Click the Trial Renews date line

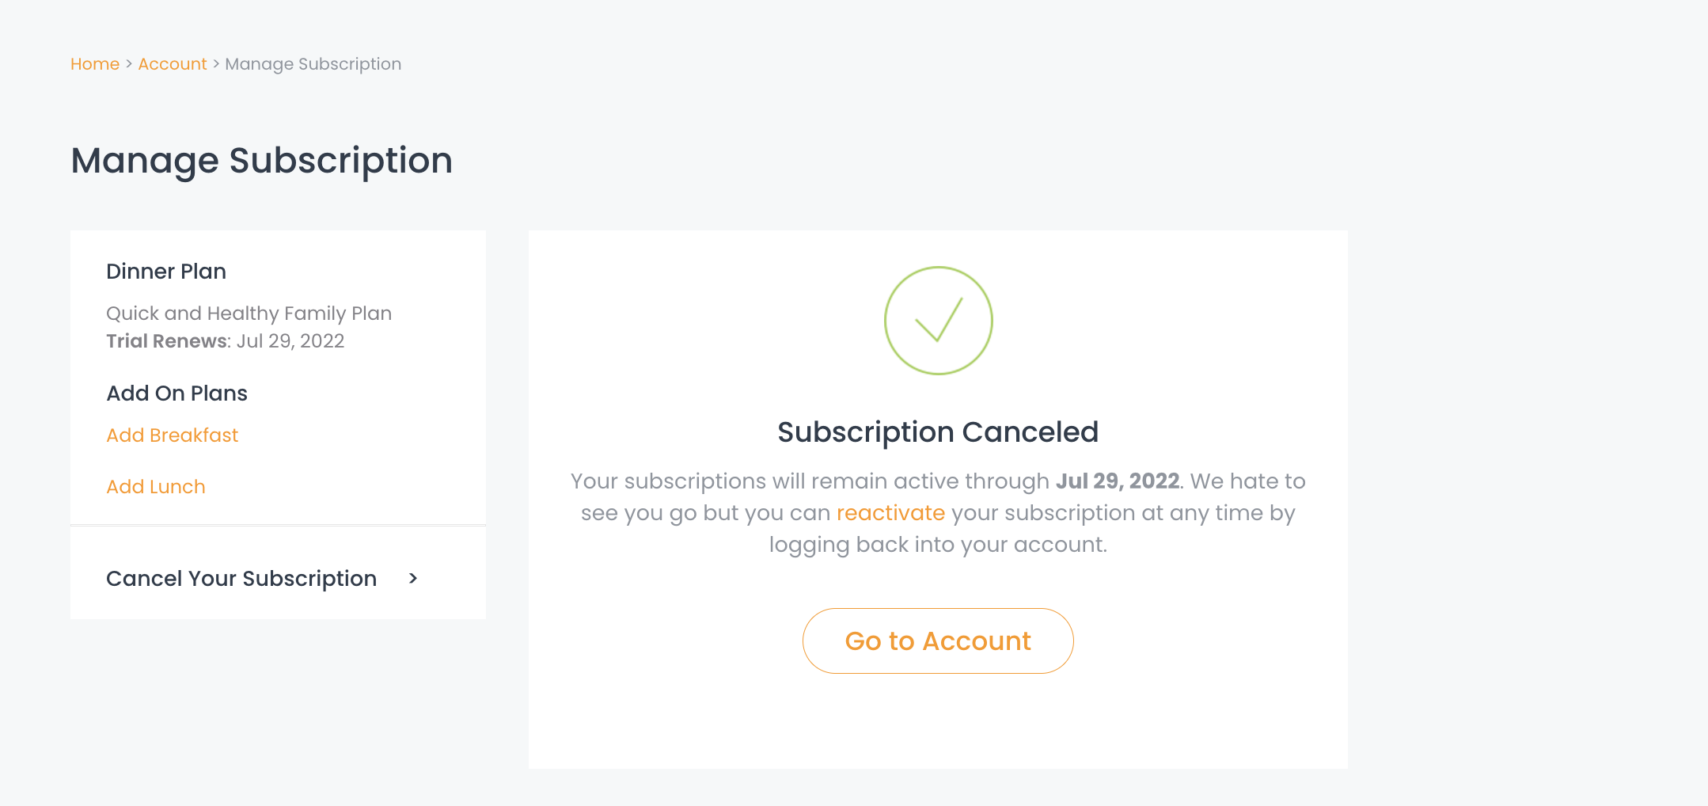pyautogui.click(x=226, y=341)
